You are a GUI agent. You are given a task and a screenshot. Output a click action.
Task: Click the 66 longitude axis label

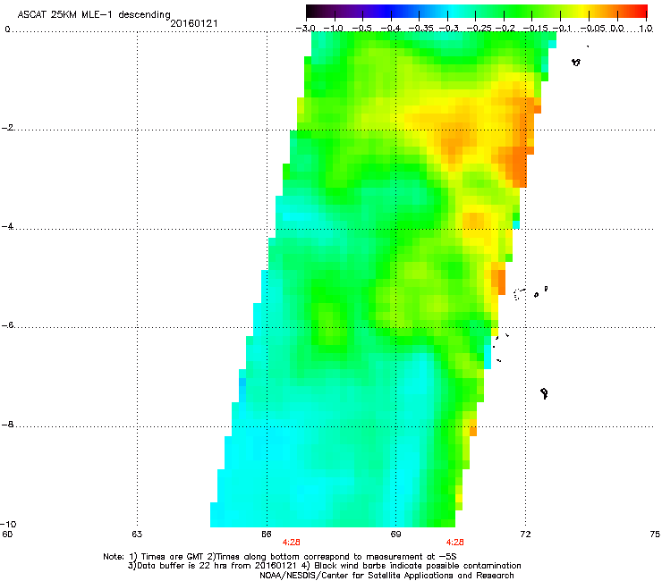[266, 535]
